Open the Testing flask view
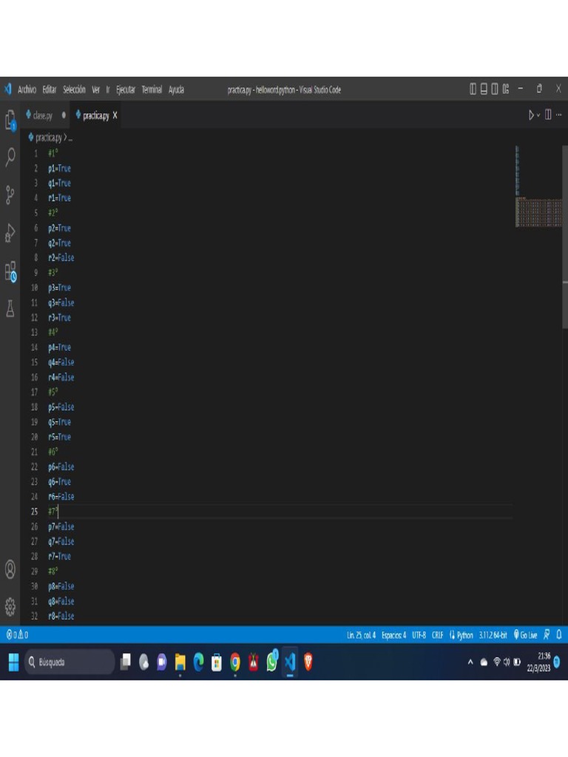568x757 pixels. click(10, 309)
